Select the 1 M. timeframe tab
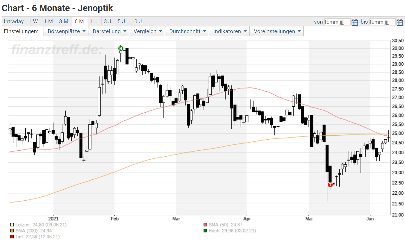The image size is (405, 240). pos(49,21)
